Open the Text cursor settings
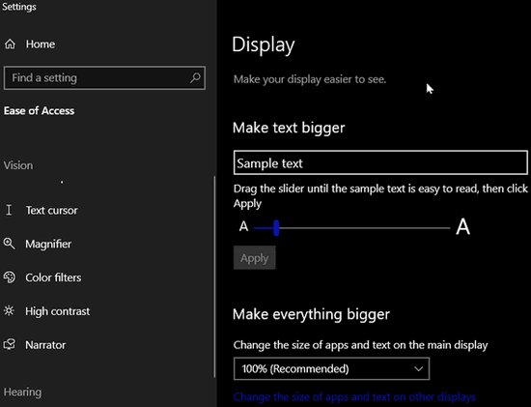This screenshot has height=407, width=531. 52,211
